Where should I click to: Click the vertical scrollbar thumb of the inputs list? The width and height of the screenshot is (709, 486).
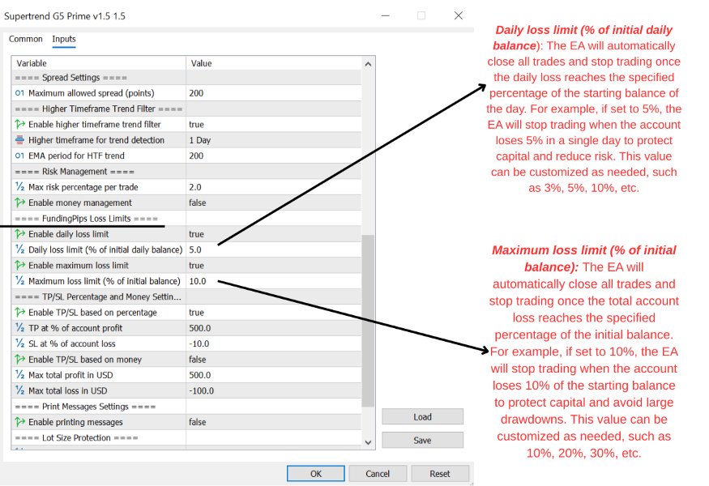click(x=368, y=321)
